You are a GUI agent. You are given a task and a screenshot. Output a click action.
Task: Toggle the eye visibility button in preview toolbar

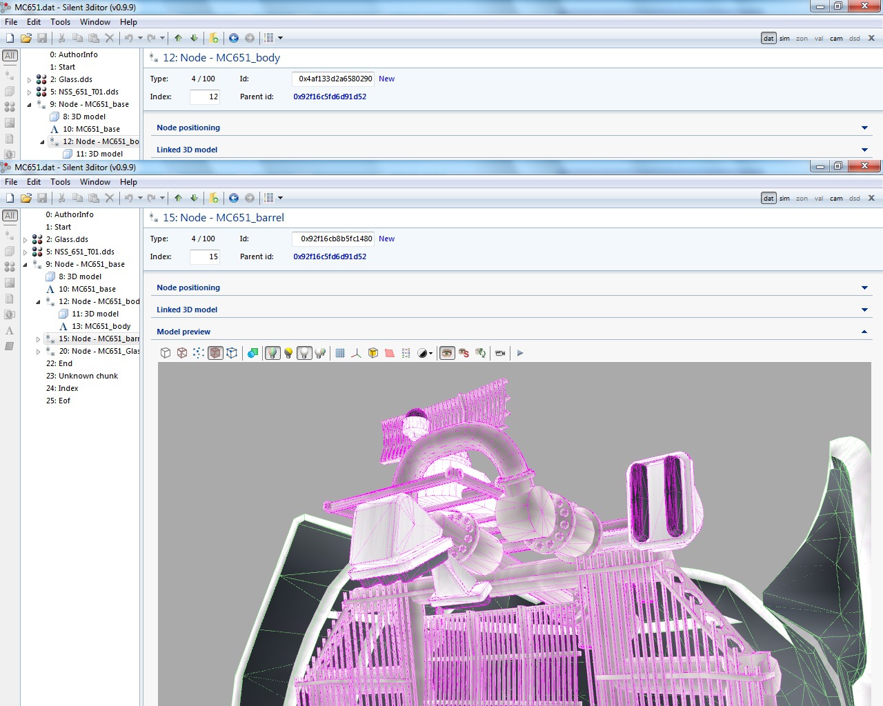point(447,353)
